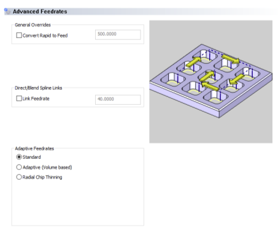
Task: Click the 40.0000 link feedrate field
Action: (118, 99)
